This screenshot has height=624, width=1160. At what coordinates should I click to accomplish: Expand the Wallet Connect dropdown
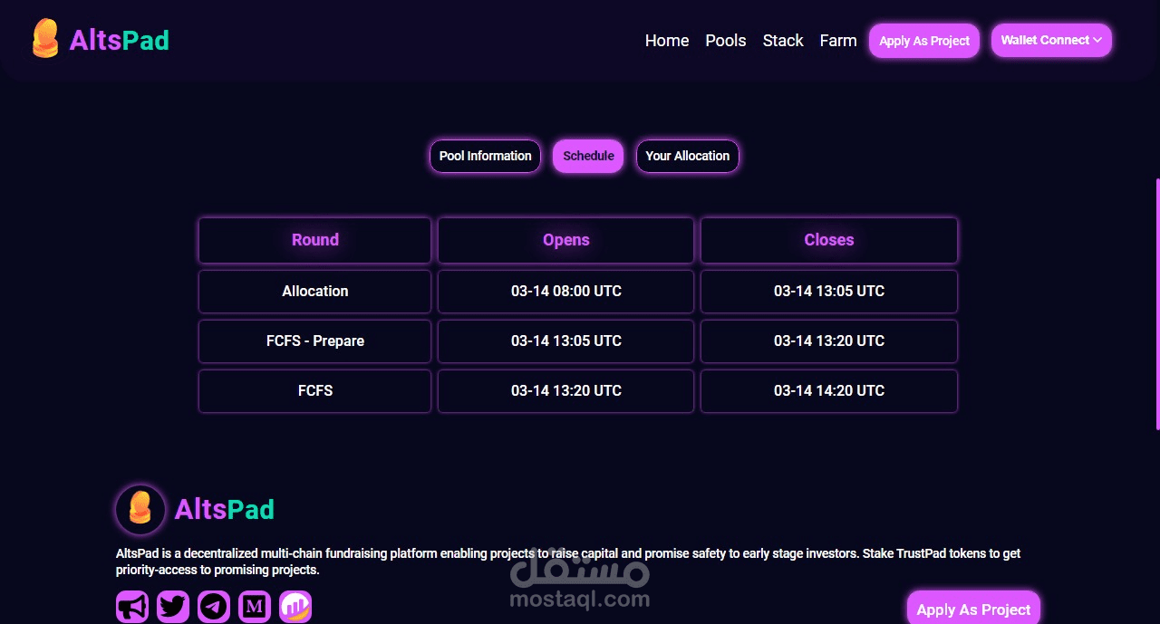click(x=1051, y=40)
